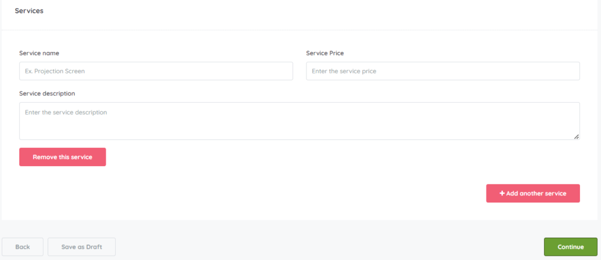Click the plus icon on Add another service
Viewport: 601px width, 260px height.
pyautogui.click(x=502, y=193)
